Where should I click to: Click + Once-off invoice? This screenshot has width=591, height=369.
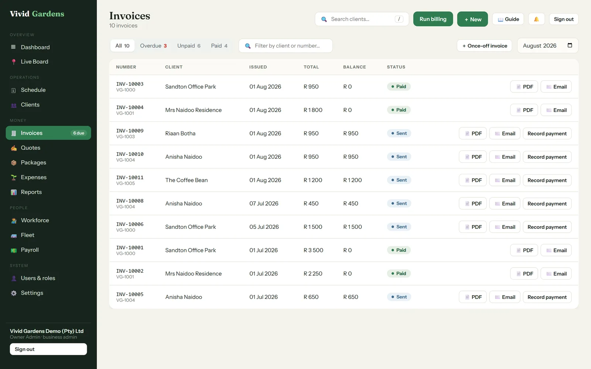click(x=484, y=46)
